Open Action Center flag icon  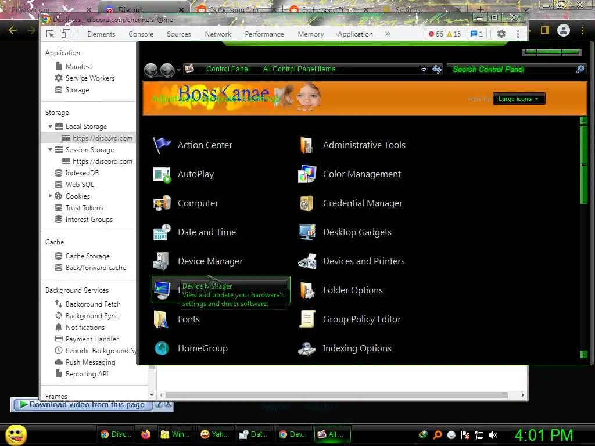[x=162, y=145]
